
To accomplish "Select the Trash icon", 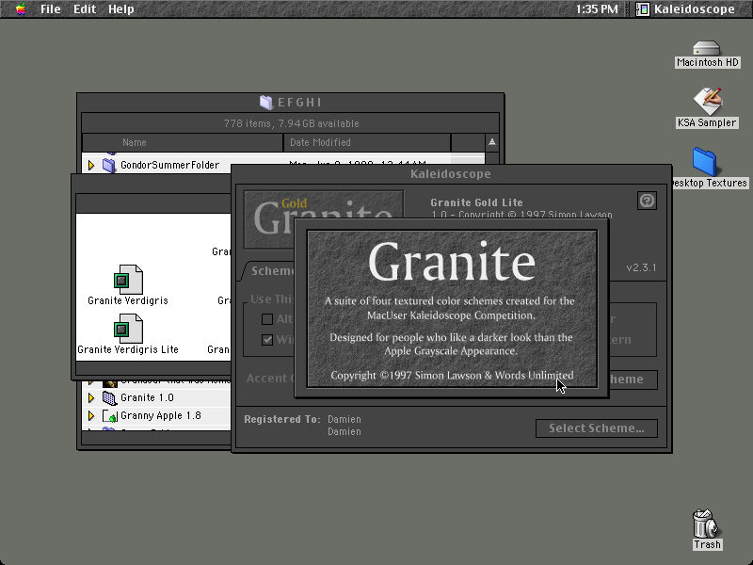I will click(x=705, y=524).
